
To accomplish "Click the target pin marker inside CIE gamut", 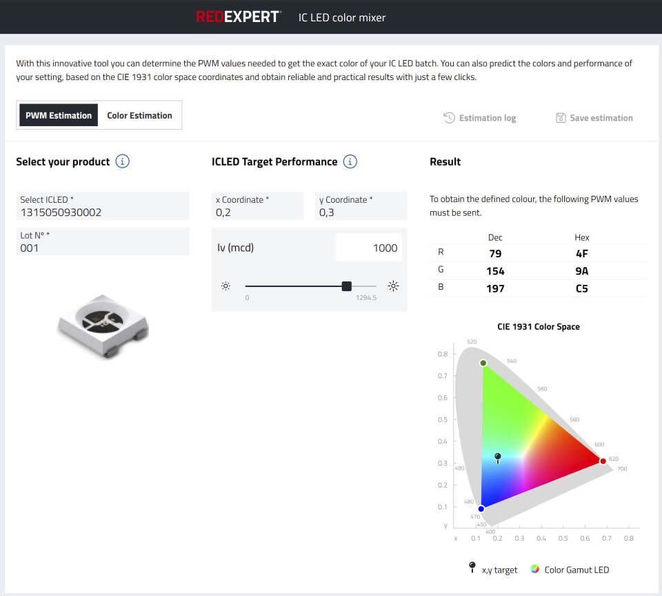I will pyautogui.click(x=498, y=457).
